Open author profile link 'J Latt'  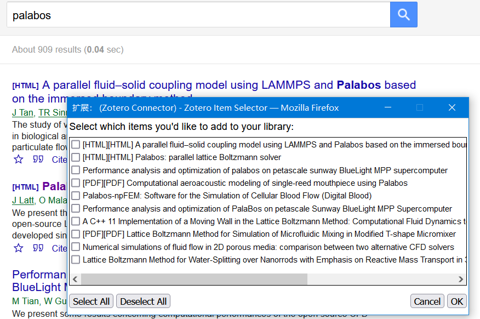[23, 200]
